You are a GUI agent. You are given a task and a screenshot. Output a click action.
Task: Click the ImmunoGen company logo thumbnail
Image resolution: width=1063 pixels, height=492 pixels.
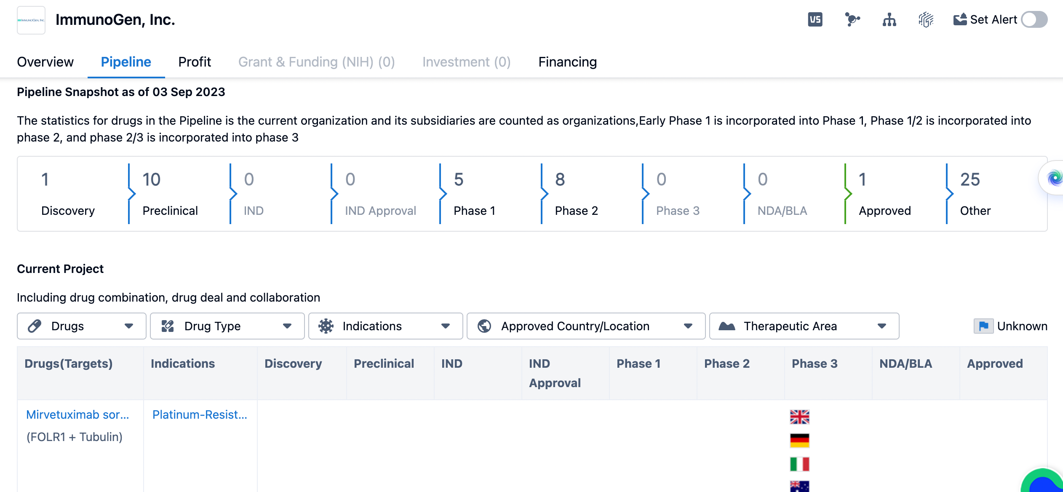pyautogui.click(x=31, y=20)
